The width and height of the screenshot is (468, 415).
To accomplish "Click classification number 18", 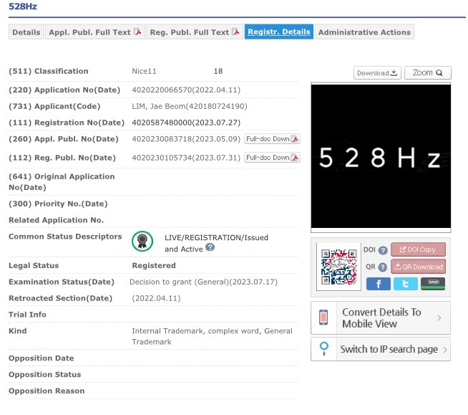I will tap(218, 71).
